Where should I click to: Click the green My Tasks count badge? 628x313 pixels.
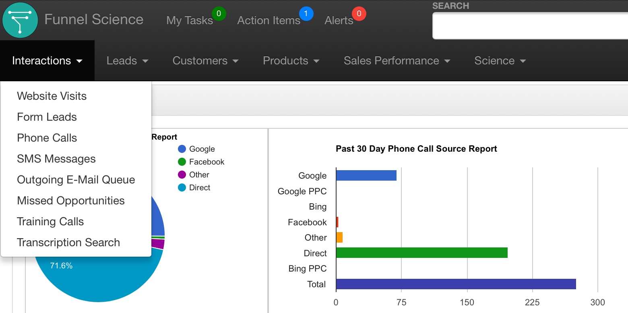point(219,14)
